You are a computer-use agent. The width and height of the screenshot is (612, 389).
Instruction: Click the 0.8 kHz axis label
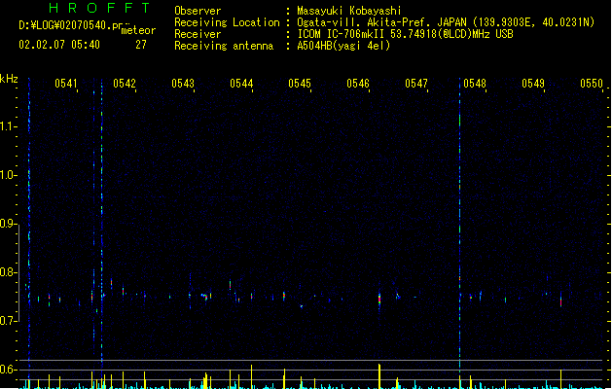coord(8,272)
